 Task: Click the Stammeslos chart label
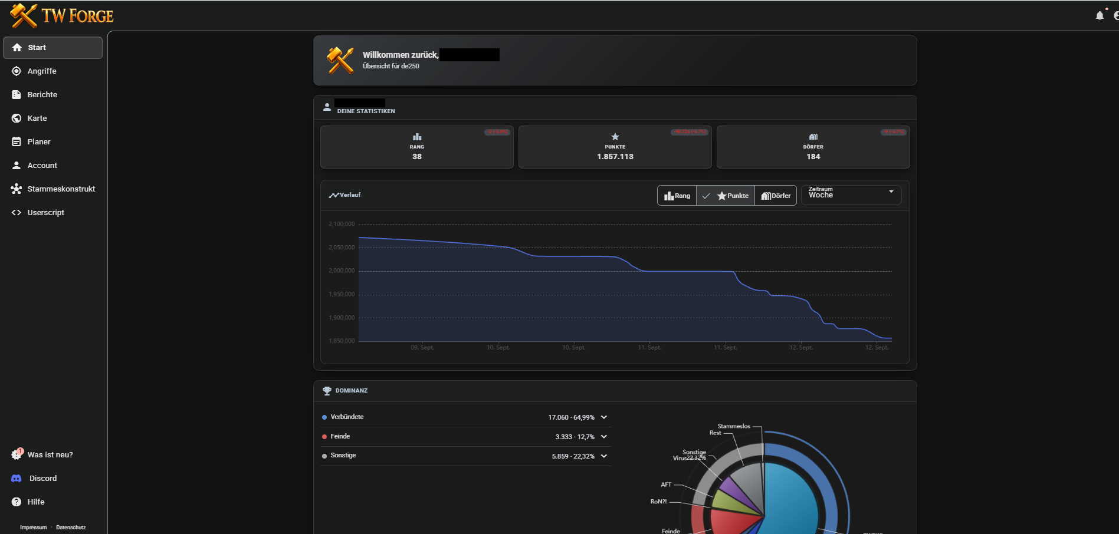(x=734, y=426)
